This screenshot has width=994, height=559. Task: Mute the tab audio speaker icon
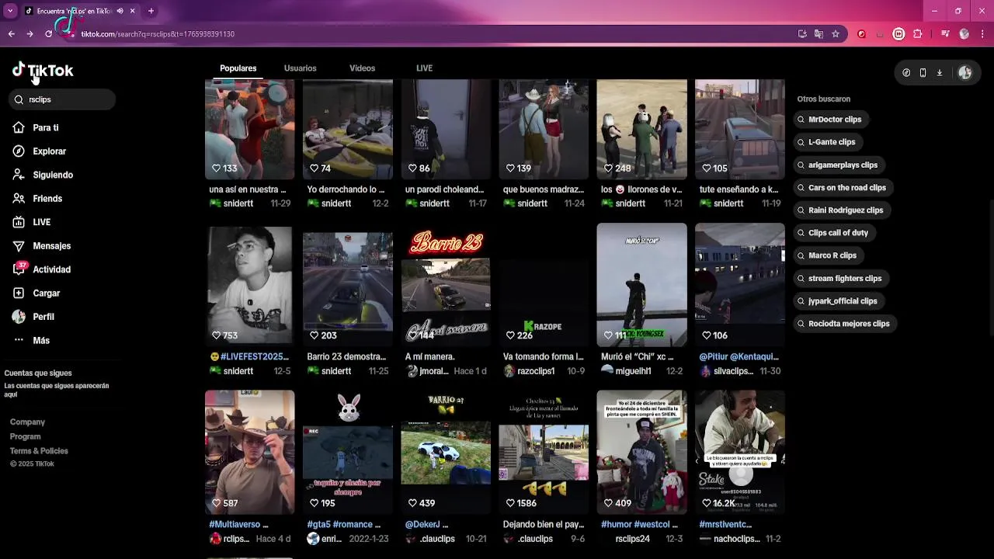point(120,11)
